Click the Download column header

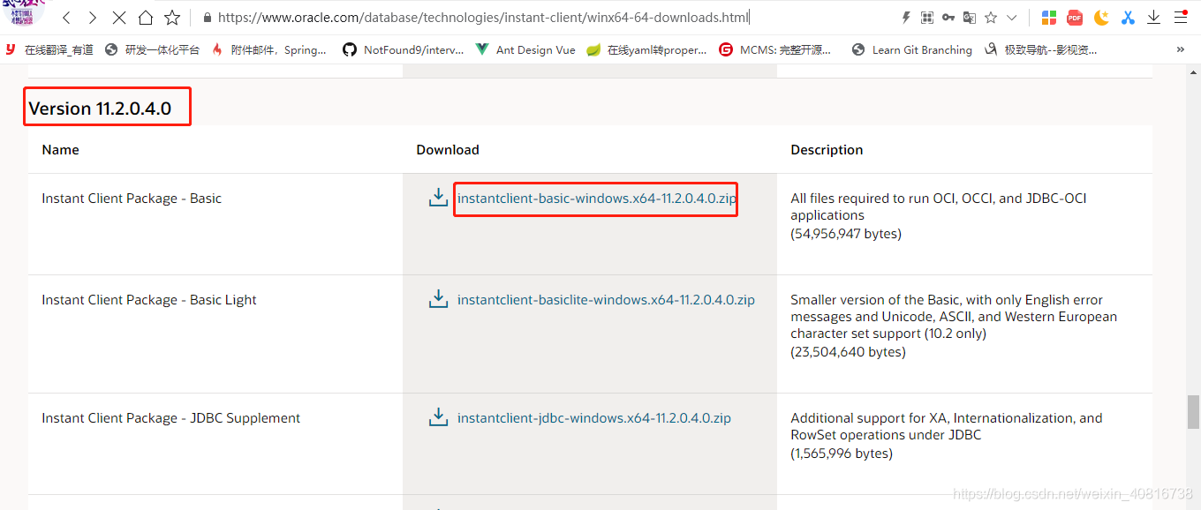(448, 150)
